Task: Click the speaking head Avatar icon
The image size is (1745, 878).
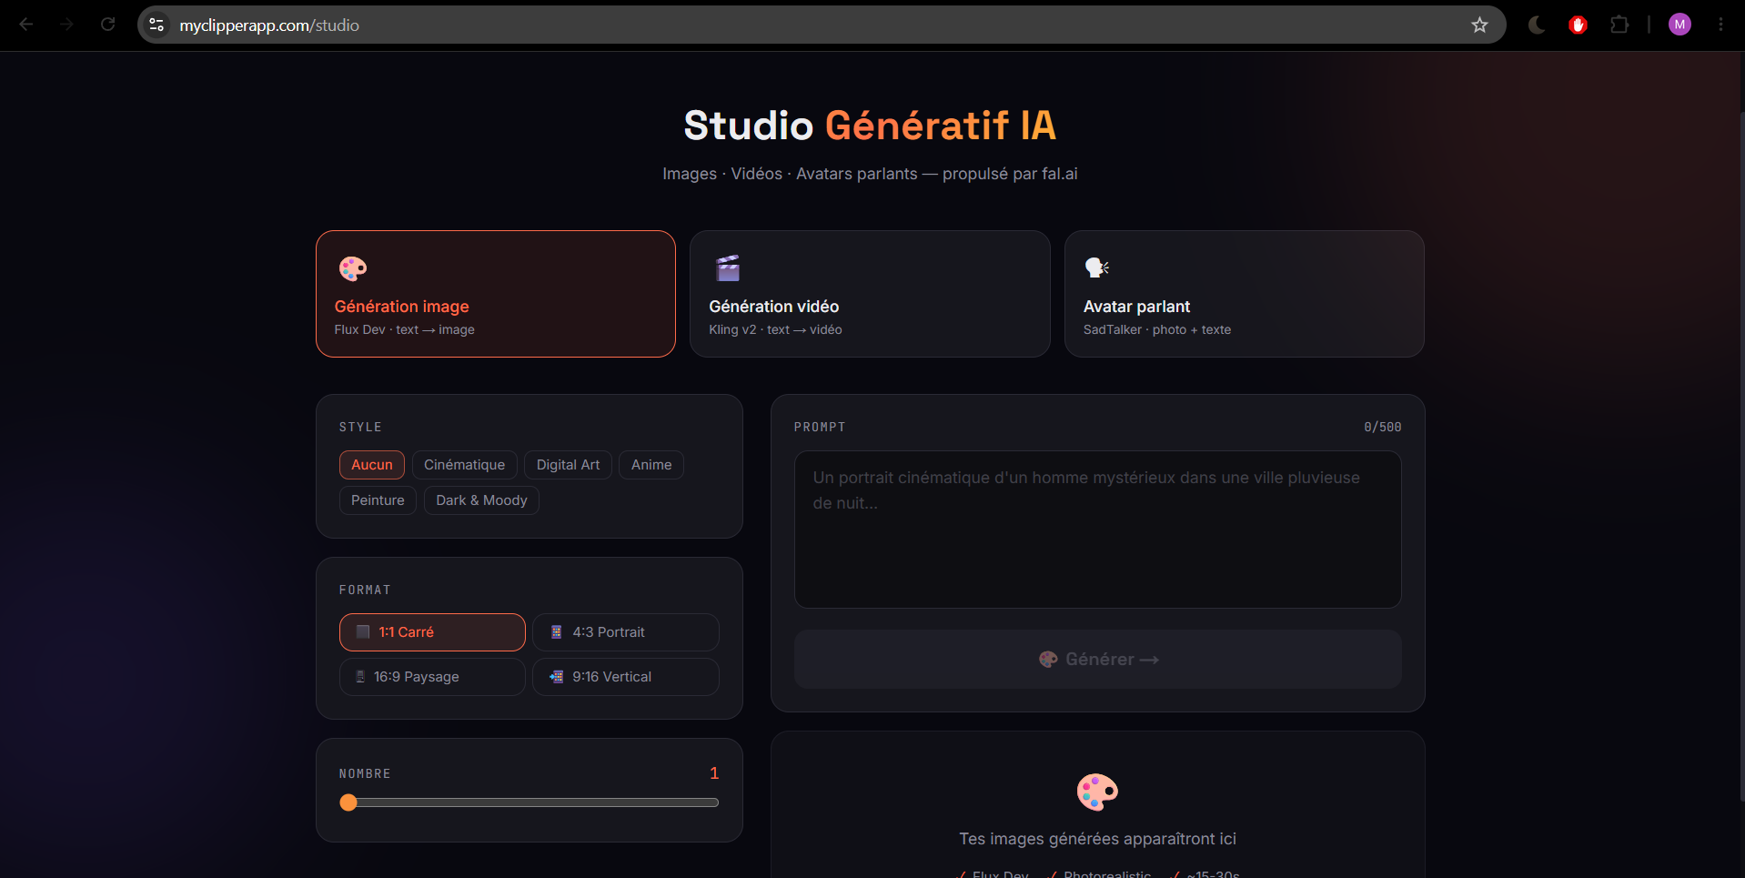Action: tap(1097, 267)
